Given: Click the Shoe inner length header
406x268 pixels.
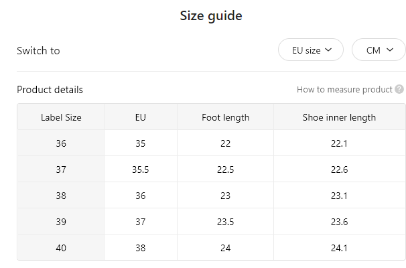Looking at the screenshot, I should (x=339, y=117).
